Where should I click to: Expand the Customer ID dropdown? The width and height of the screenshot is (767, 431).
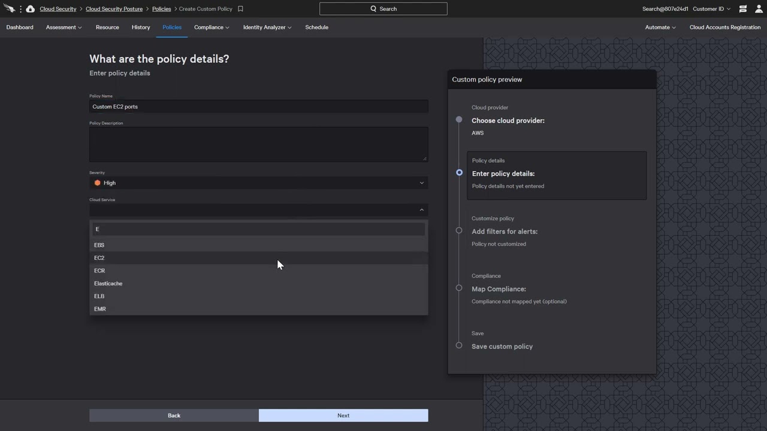tap(712, 9)
